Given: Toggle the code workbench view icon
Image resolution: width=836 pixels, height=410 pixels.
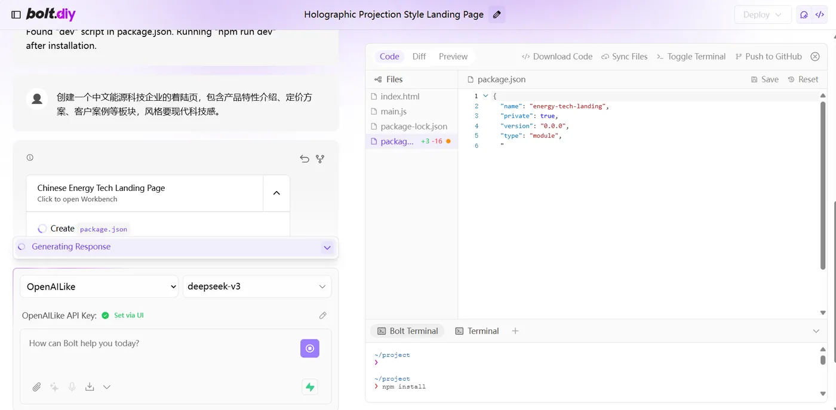Looking at the screenshot, I should click(820, 15).
